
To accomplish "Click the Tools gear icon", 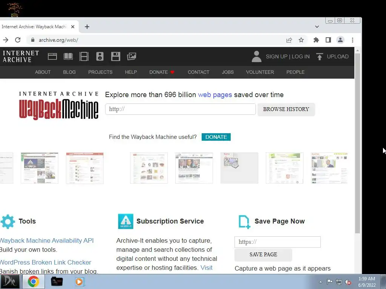I will click(x=8, y=221).
